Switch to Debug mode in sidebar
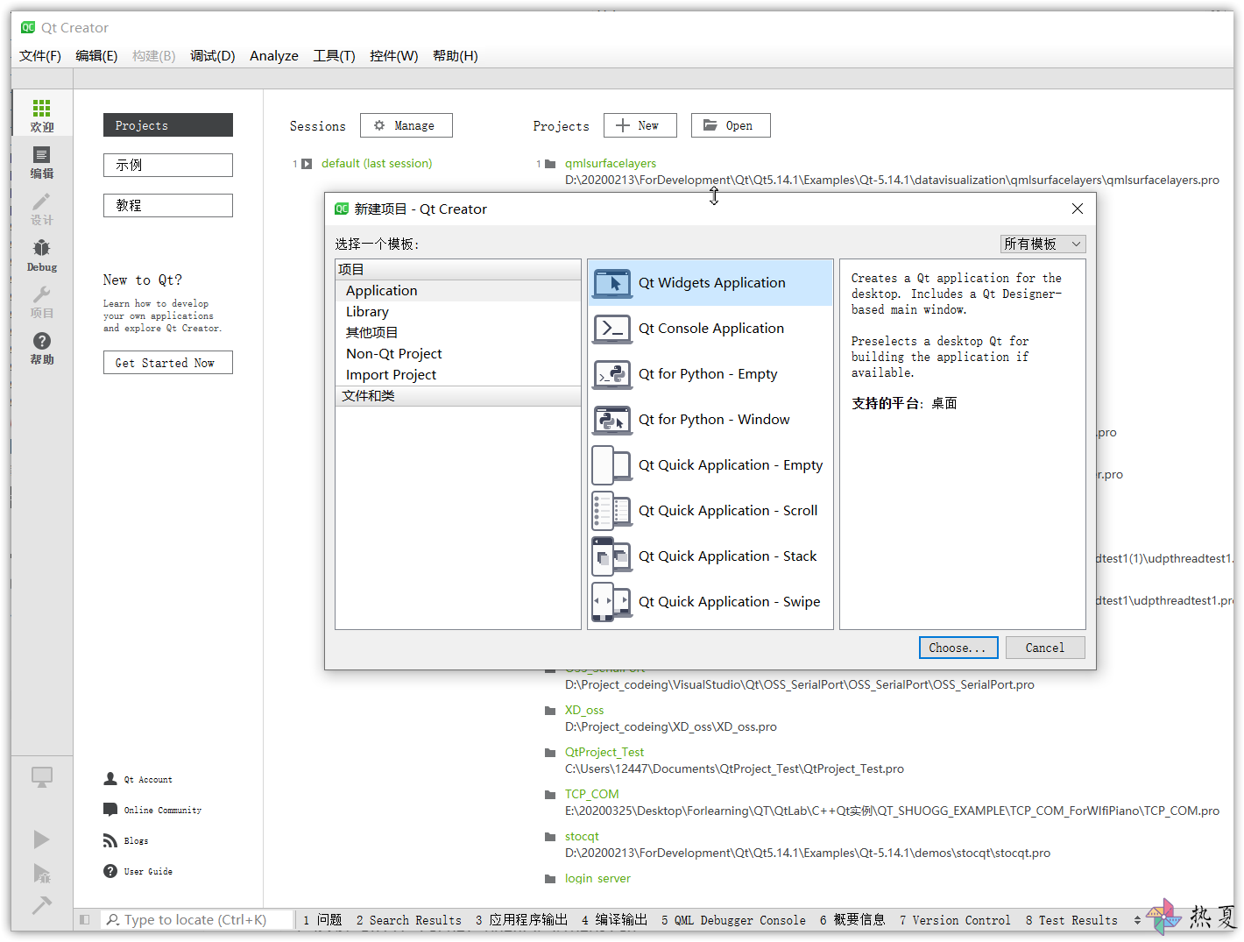Screen dimensions: 1244x942 point(42,256)
